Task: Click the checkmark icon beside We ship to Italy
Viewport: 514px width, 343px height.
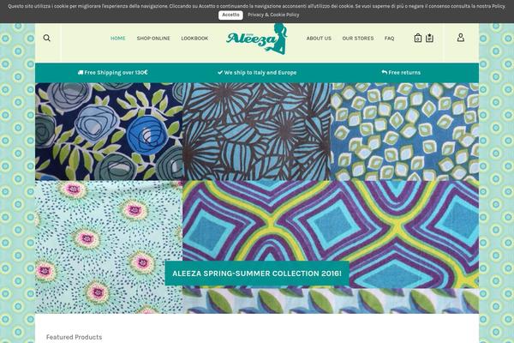Action: click(220, 73)
